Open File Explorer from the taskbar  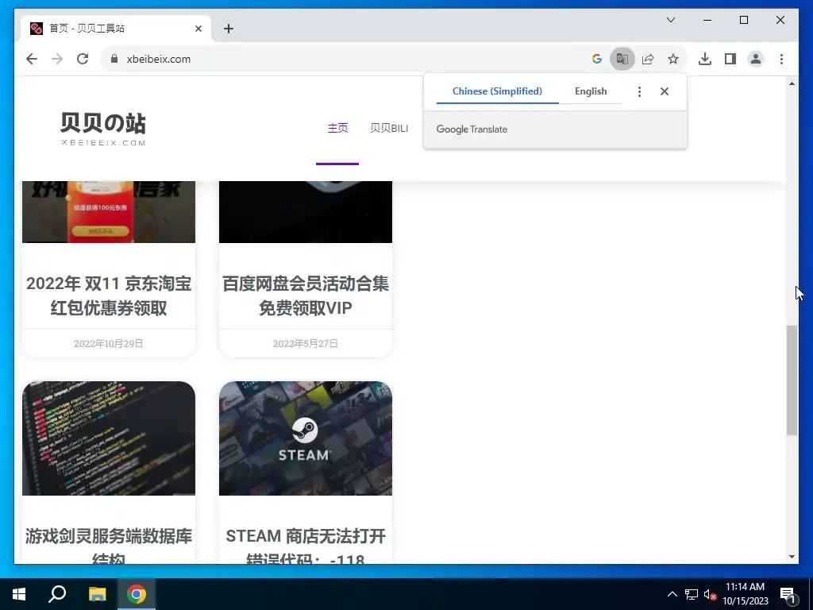[97, 594]
